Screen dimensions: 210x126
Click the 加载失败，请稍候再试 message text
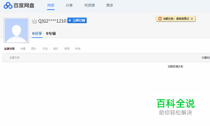(176, 19)
